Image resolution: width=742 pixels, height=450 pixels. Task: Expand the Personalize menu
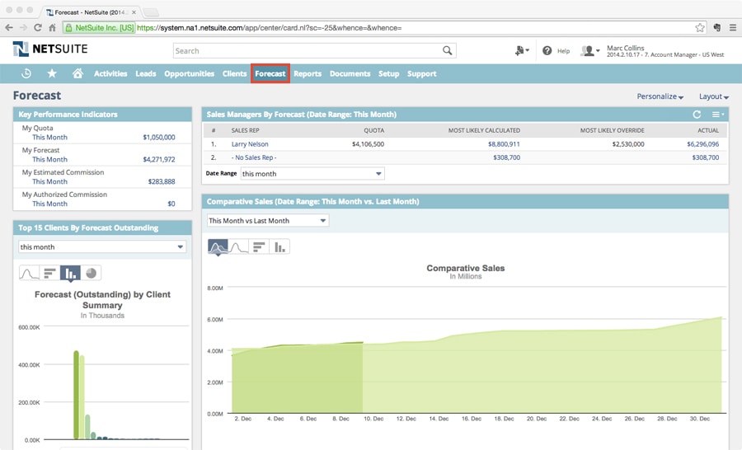coord(660,96)
